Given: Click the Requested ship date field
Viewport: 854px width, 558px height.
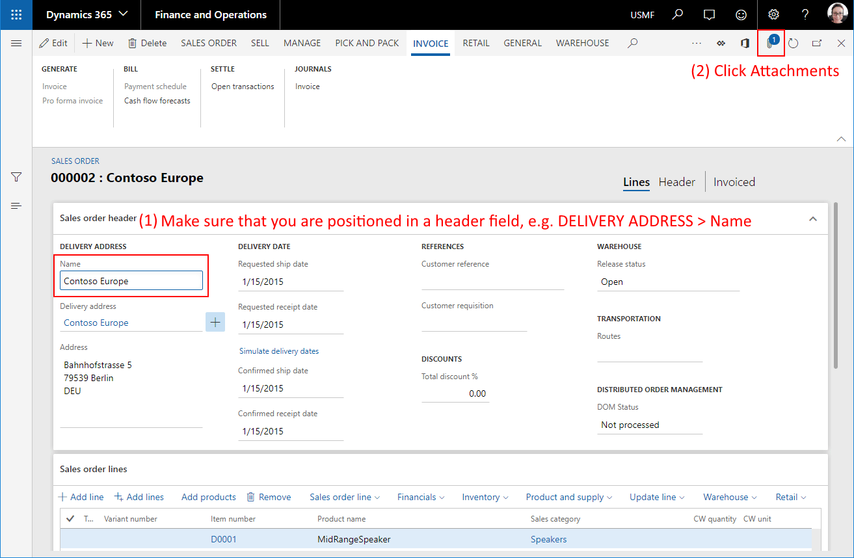Looking at the screenshot, I should [x=291, y=282].
